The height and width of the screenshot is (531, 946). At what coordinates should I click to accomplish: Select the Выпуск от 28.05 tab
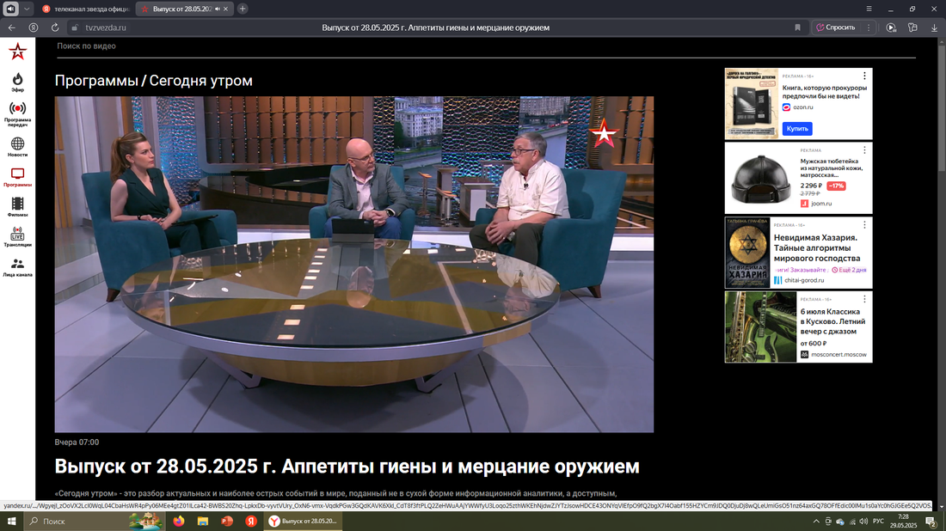point(182,9)
